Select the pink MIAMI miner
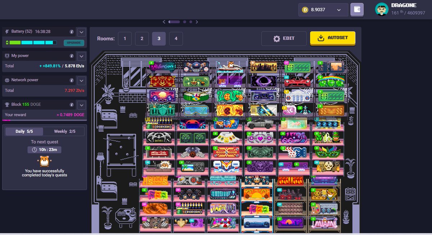The width and height of the screenshot is (432, 235). tap(325, 223)
